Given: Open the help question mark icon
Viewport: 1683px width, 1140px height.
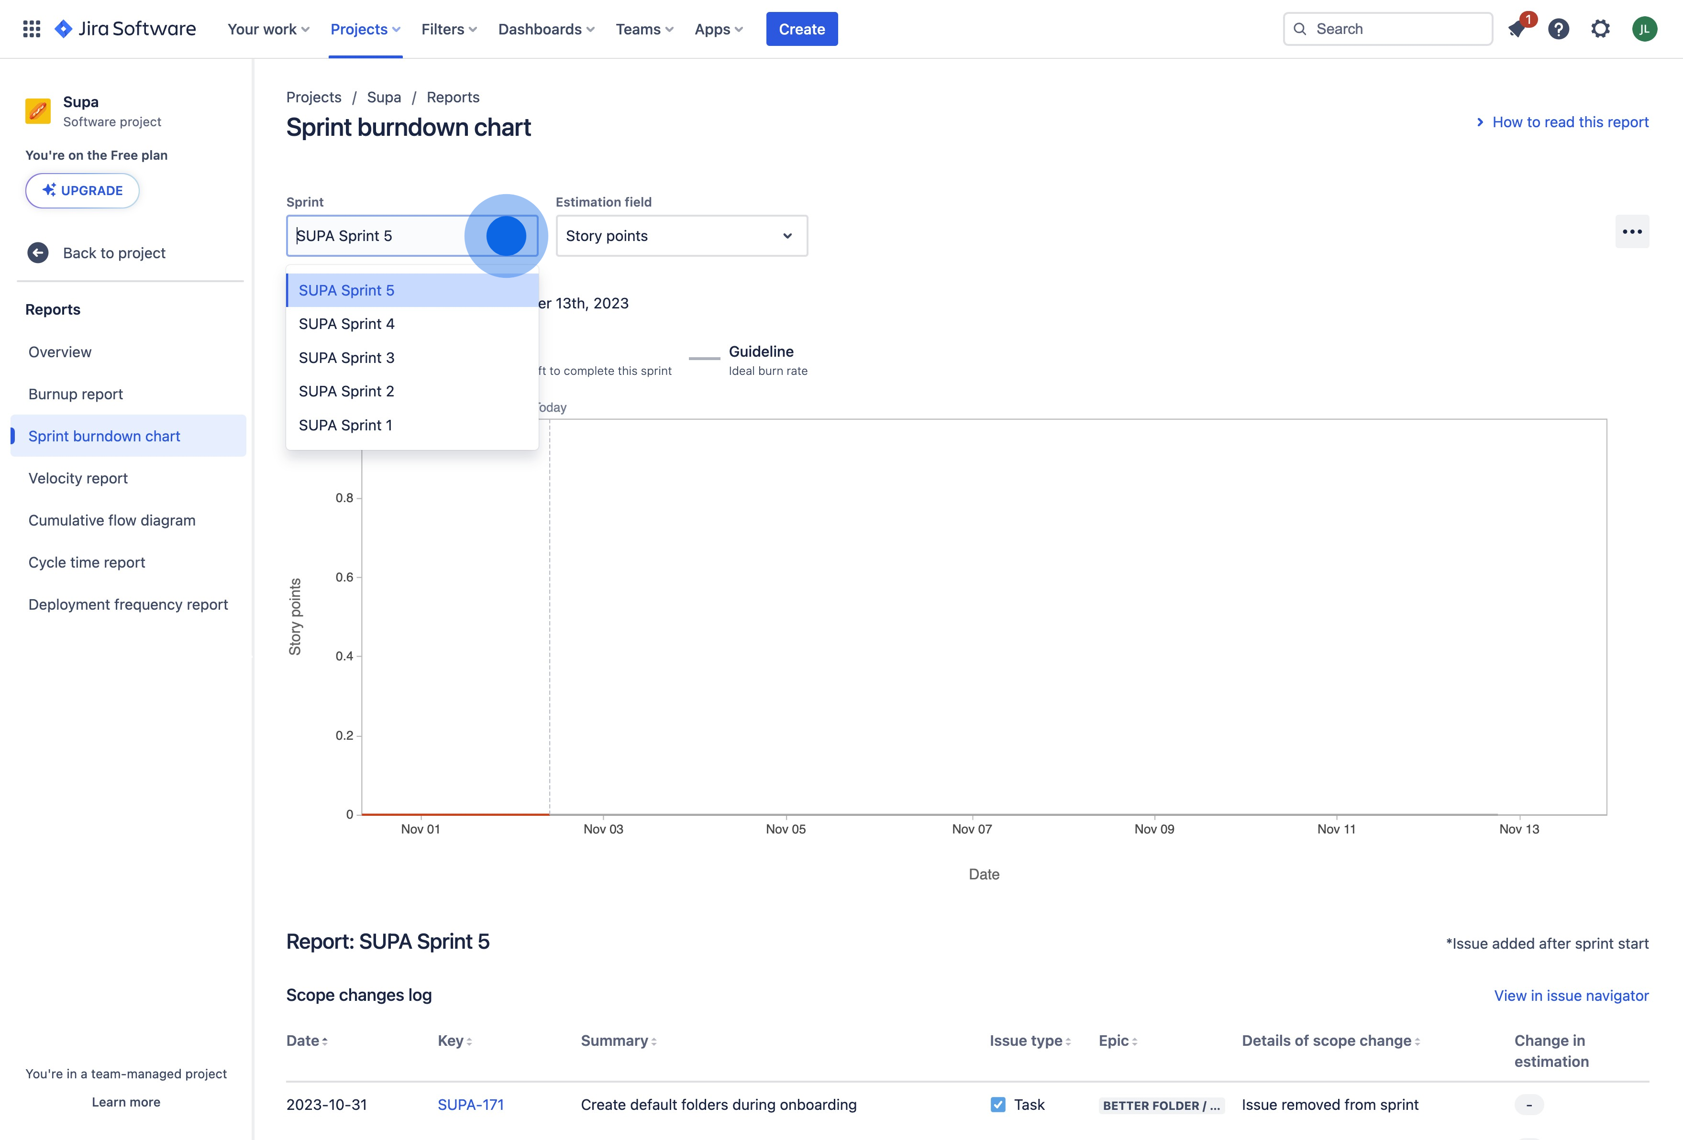Looking at the screenshot, I should [x=1559, y=29].
